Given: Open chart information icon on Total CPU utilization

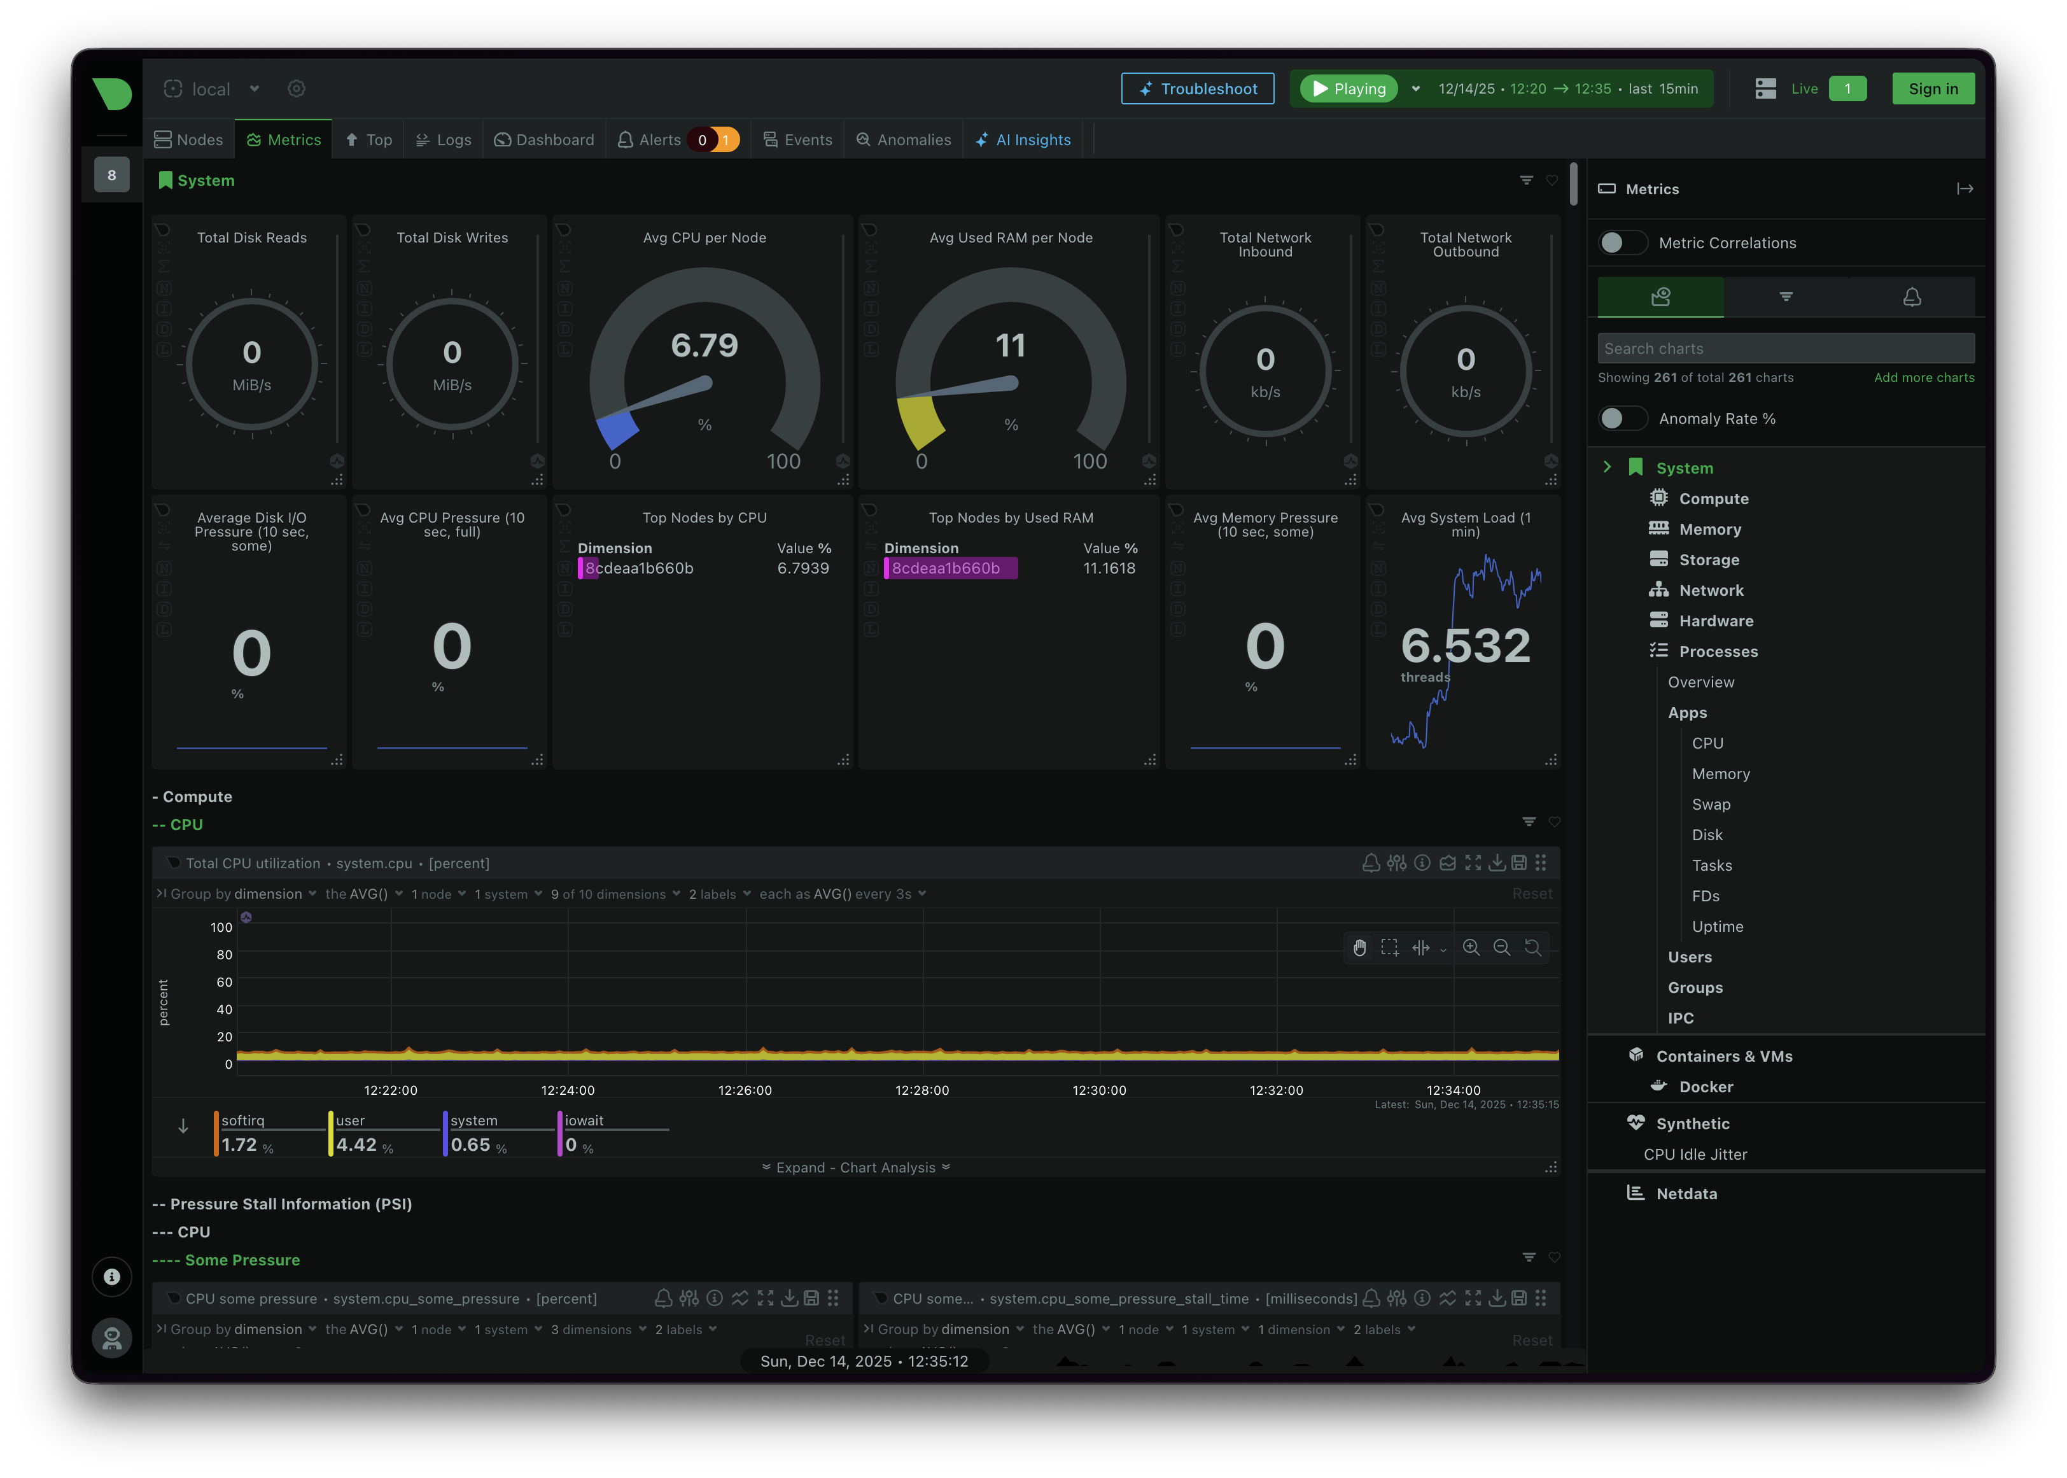Looking at the screenshot, I should click(x=1423, y=862).
